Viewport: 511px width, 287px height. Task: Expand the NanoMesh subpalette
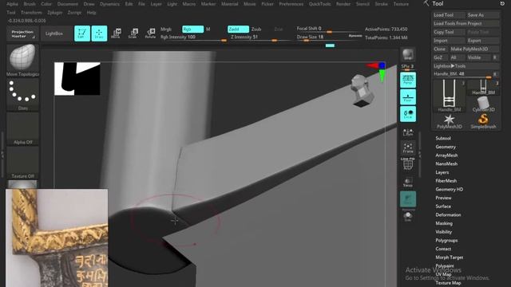[x=446, y=163]
